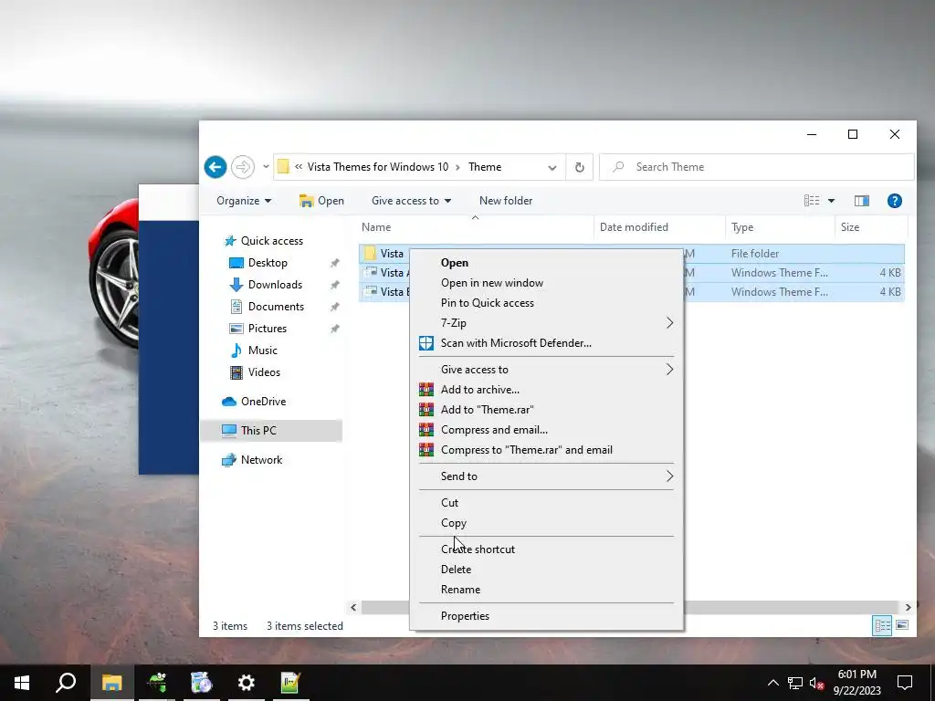Click the Theme folder in breadcrumb path
Screen dimensions: 935x701
pyautogui.click(x=485, y=167)
